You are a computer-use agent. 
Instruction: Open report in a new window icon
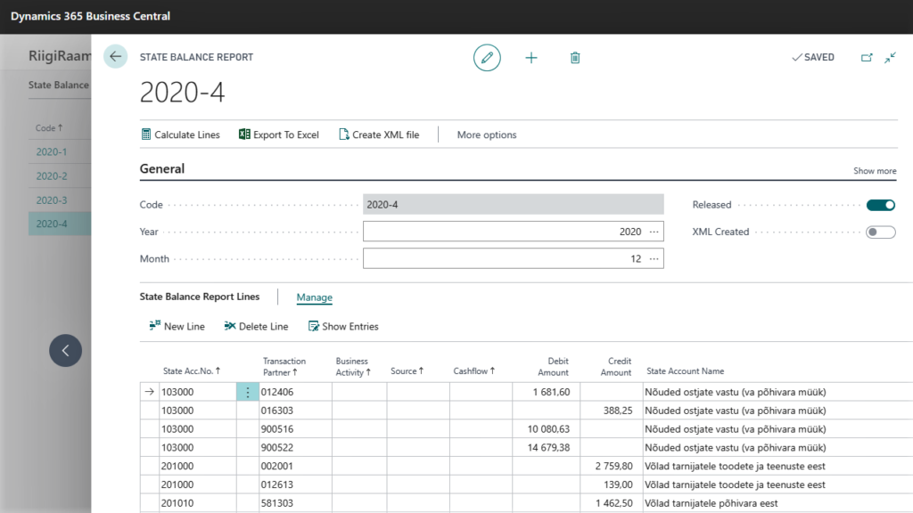point(867,58)
